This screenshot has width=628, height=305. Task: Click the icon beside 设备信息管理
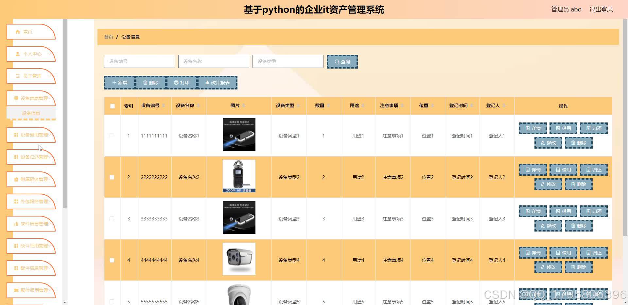tap(16, 98)
